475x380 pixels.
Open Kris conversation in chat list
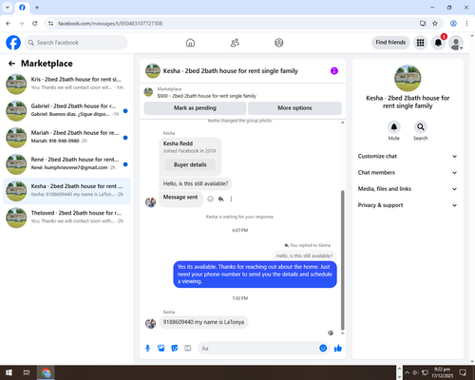click(66, 84)
